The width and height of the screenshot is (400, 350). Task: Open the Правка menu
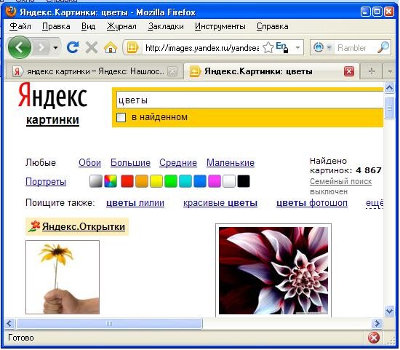click(56, 26)
